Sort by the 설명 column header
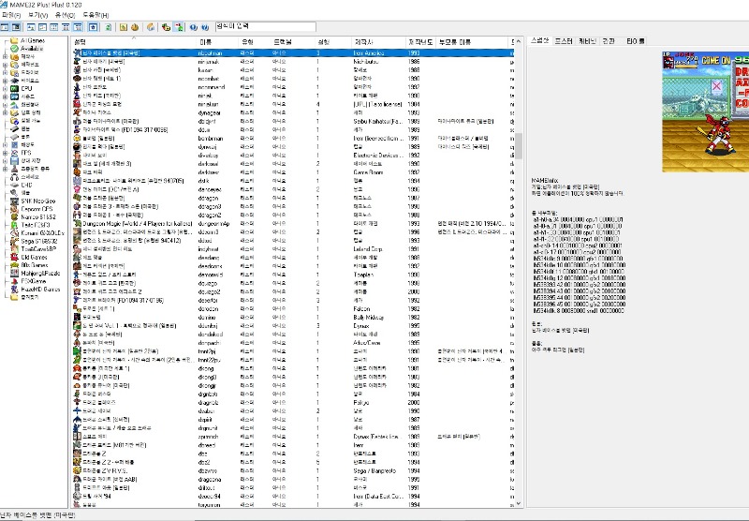The image size is (749, 521). 133,42
